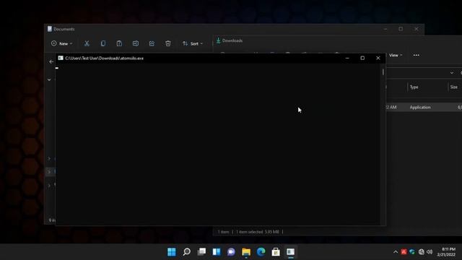Open address bar history chevron in Downloads
The width and height of the screenshot is (462, 260).
452,73
